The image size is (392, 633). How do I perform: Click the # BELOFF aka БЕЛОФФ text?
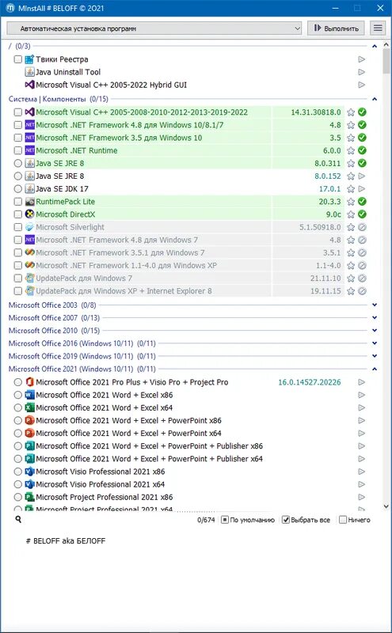(66, 541)
